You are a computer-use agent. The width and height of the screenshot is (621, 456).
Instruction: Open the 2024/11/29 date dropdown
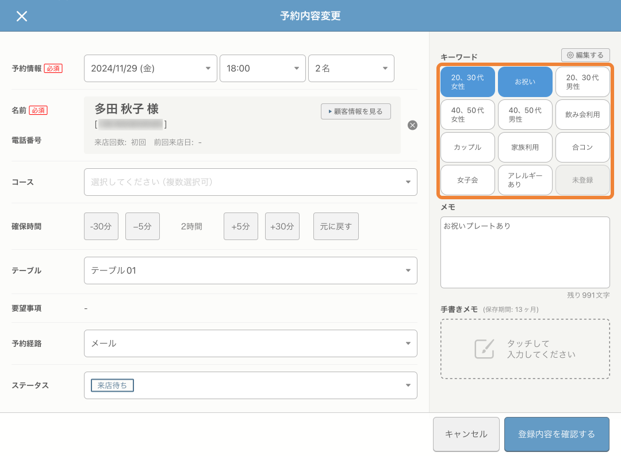(x=150, y=68)
